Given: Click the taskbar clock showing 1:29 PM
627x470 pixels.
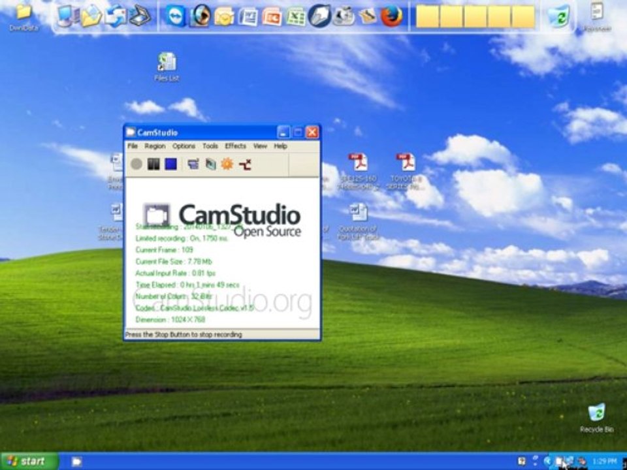Looking at the screenshot, I should pos(605,462).
